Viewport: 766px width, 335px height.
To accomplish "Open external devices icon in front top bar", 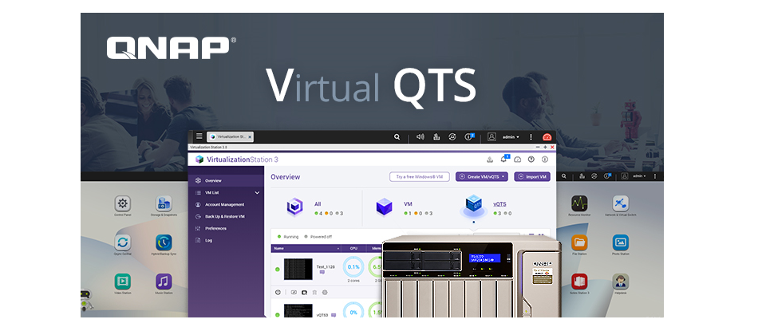I will coord(452,137).
